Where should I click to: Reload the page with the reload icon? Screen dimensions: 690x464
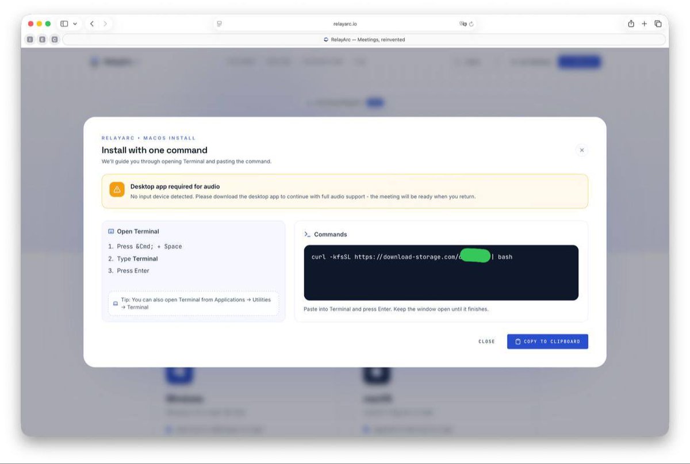pos(471,24)
